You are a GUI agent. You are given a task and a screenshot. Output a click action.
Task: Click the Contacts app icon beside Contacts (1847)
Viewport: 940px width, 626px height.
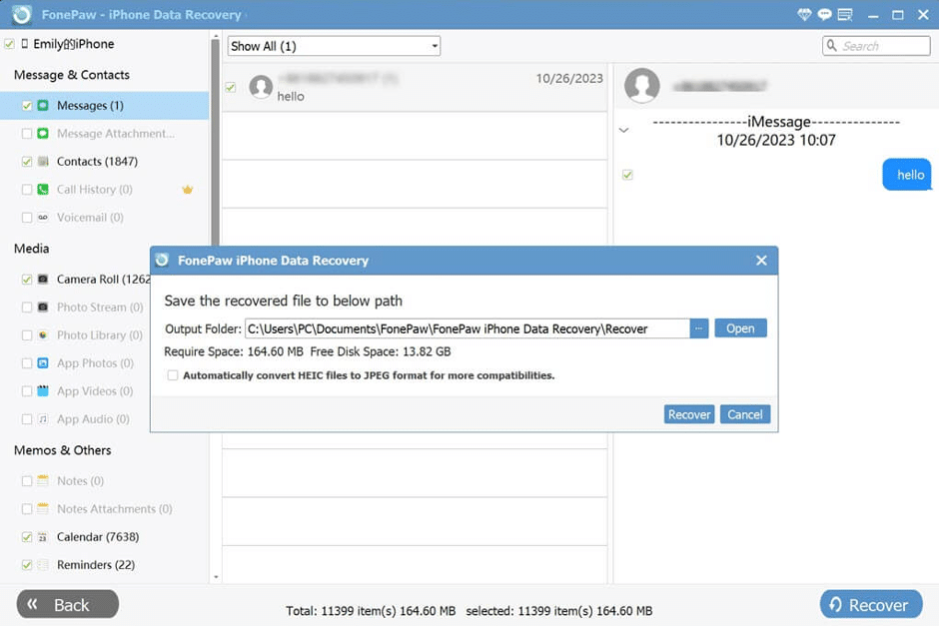point(41,161)
